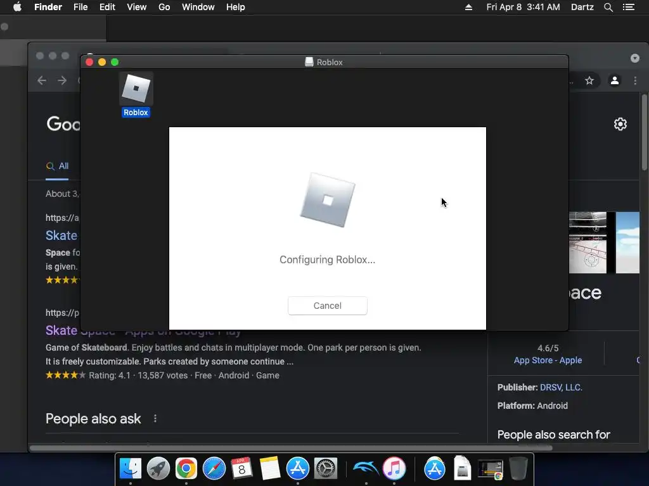Open Google Chrome from Dock

(x=186, y=469)
